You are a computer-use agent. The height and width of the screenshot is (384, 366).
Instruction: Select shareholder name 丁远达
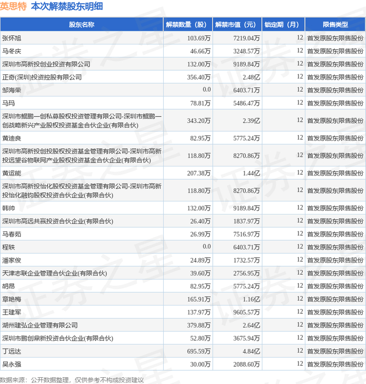pyautogui.click(x=12, y=351)
